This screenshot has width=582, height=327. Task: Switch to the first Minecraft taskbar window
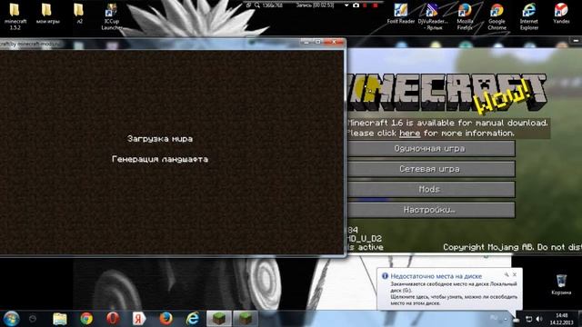coord(219,319)
